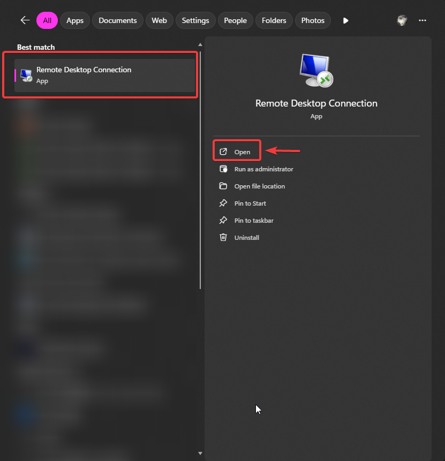Click the scroll up arrow in results
The height and width of the screenshot is (461, 445).
(x=200, y=44)
